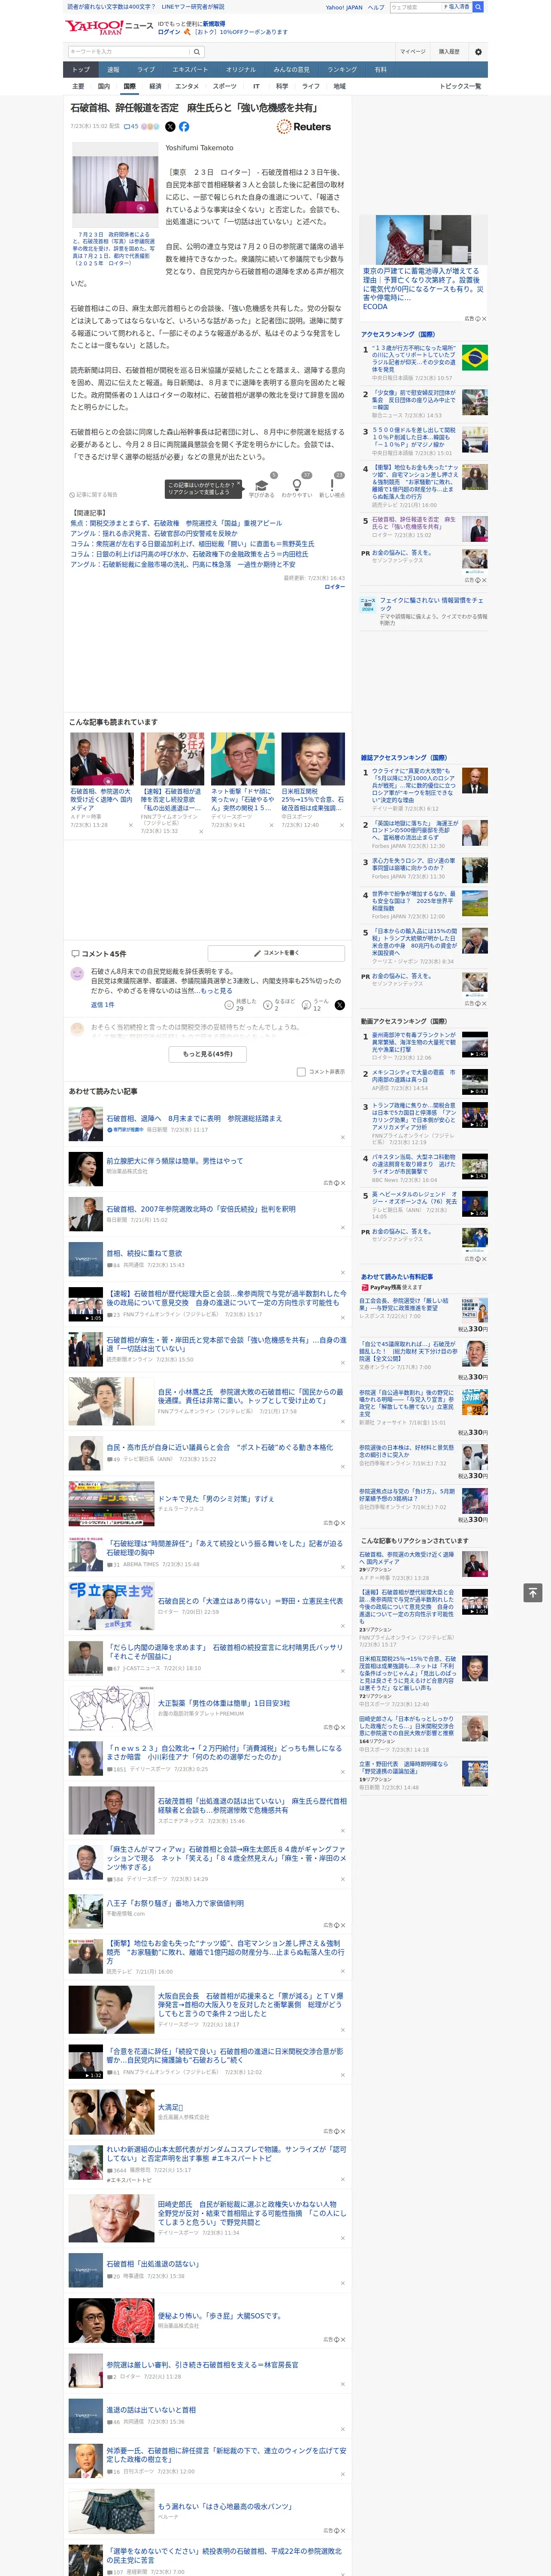
Task: Click the 記事に関する報告 report icon
Action: pyautogui.click(x=94, y=495)
